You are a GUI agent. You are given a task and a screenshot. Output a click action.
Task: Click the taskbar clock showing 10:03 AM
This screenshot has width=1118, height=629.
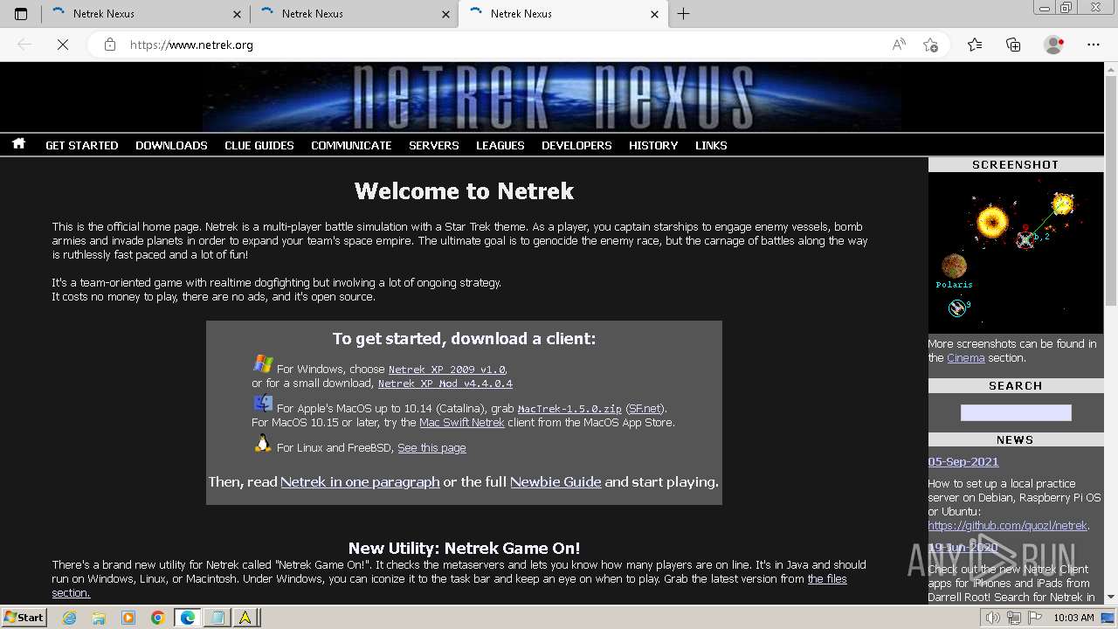point(1073,618)
